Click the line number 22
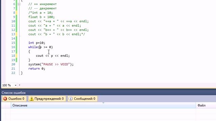216x121 pixels. 13,73
